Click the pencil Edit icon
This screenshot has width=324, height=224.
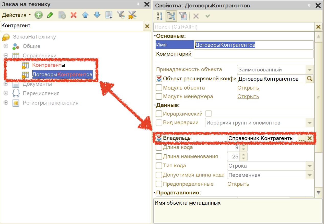click(50, 15)
